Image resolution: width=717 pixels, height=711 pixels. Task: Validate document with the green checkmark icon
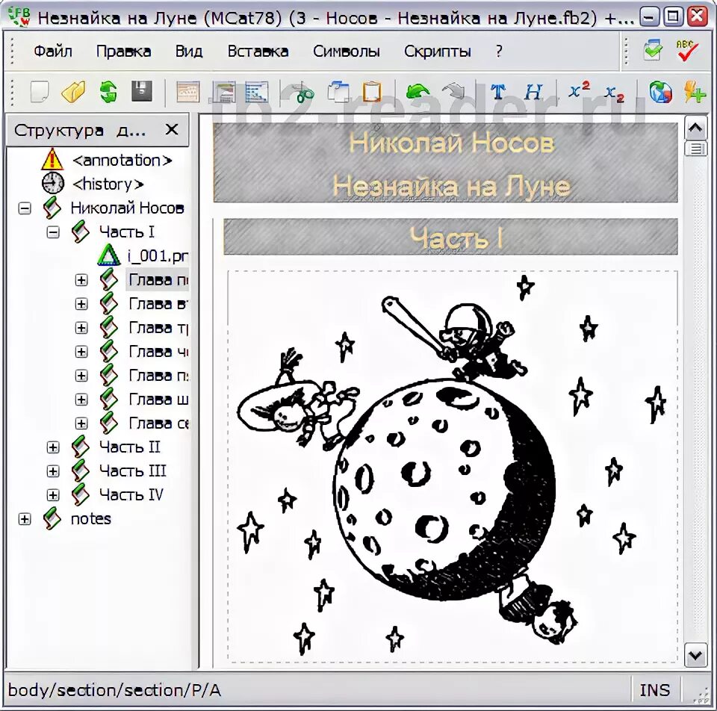[x=653, y=50]
